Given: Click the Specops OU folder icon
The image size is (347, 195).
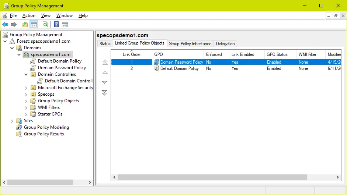Looking at the screenshot, I should 33,94.
